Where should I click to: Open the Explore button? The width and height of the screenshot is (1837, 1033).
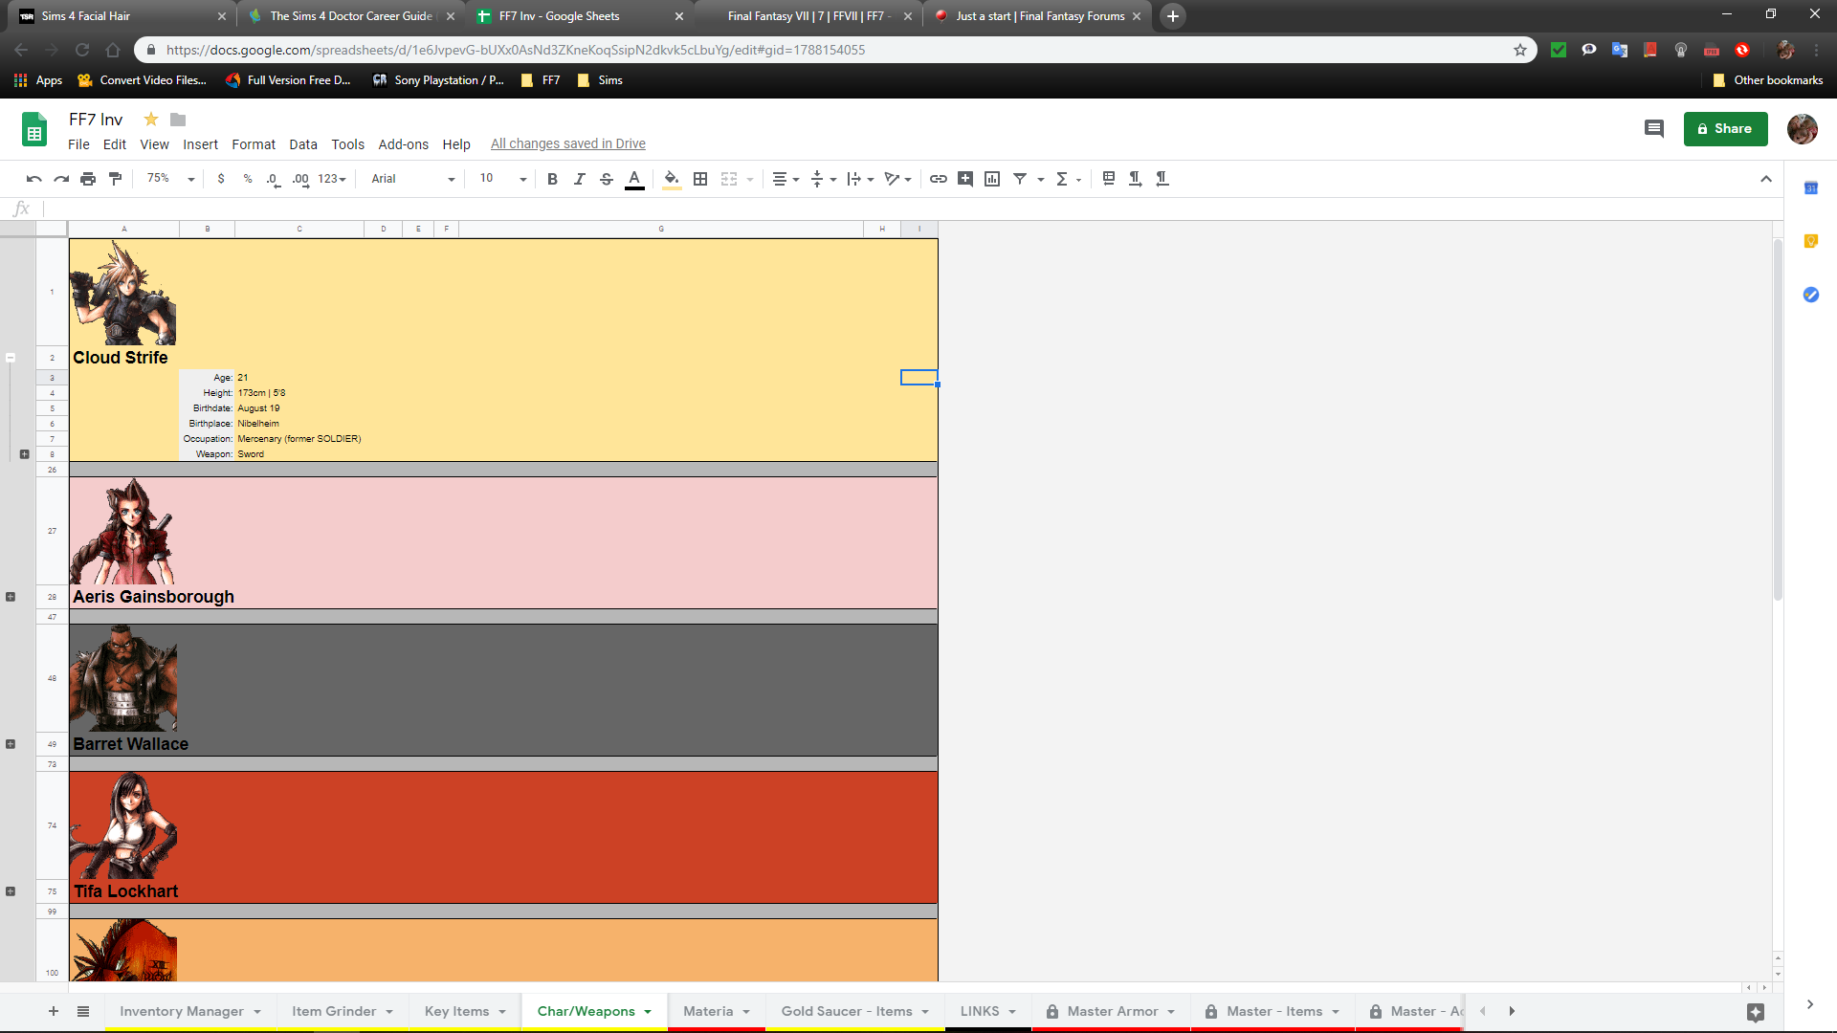(1756, 1012)
